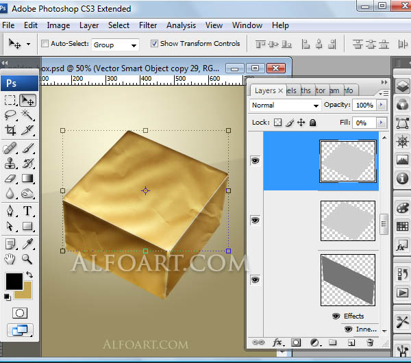411x363 pixels.
Task: Select the History Brush tool
Action: (x=28, y=163)
